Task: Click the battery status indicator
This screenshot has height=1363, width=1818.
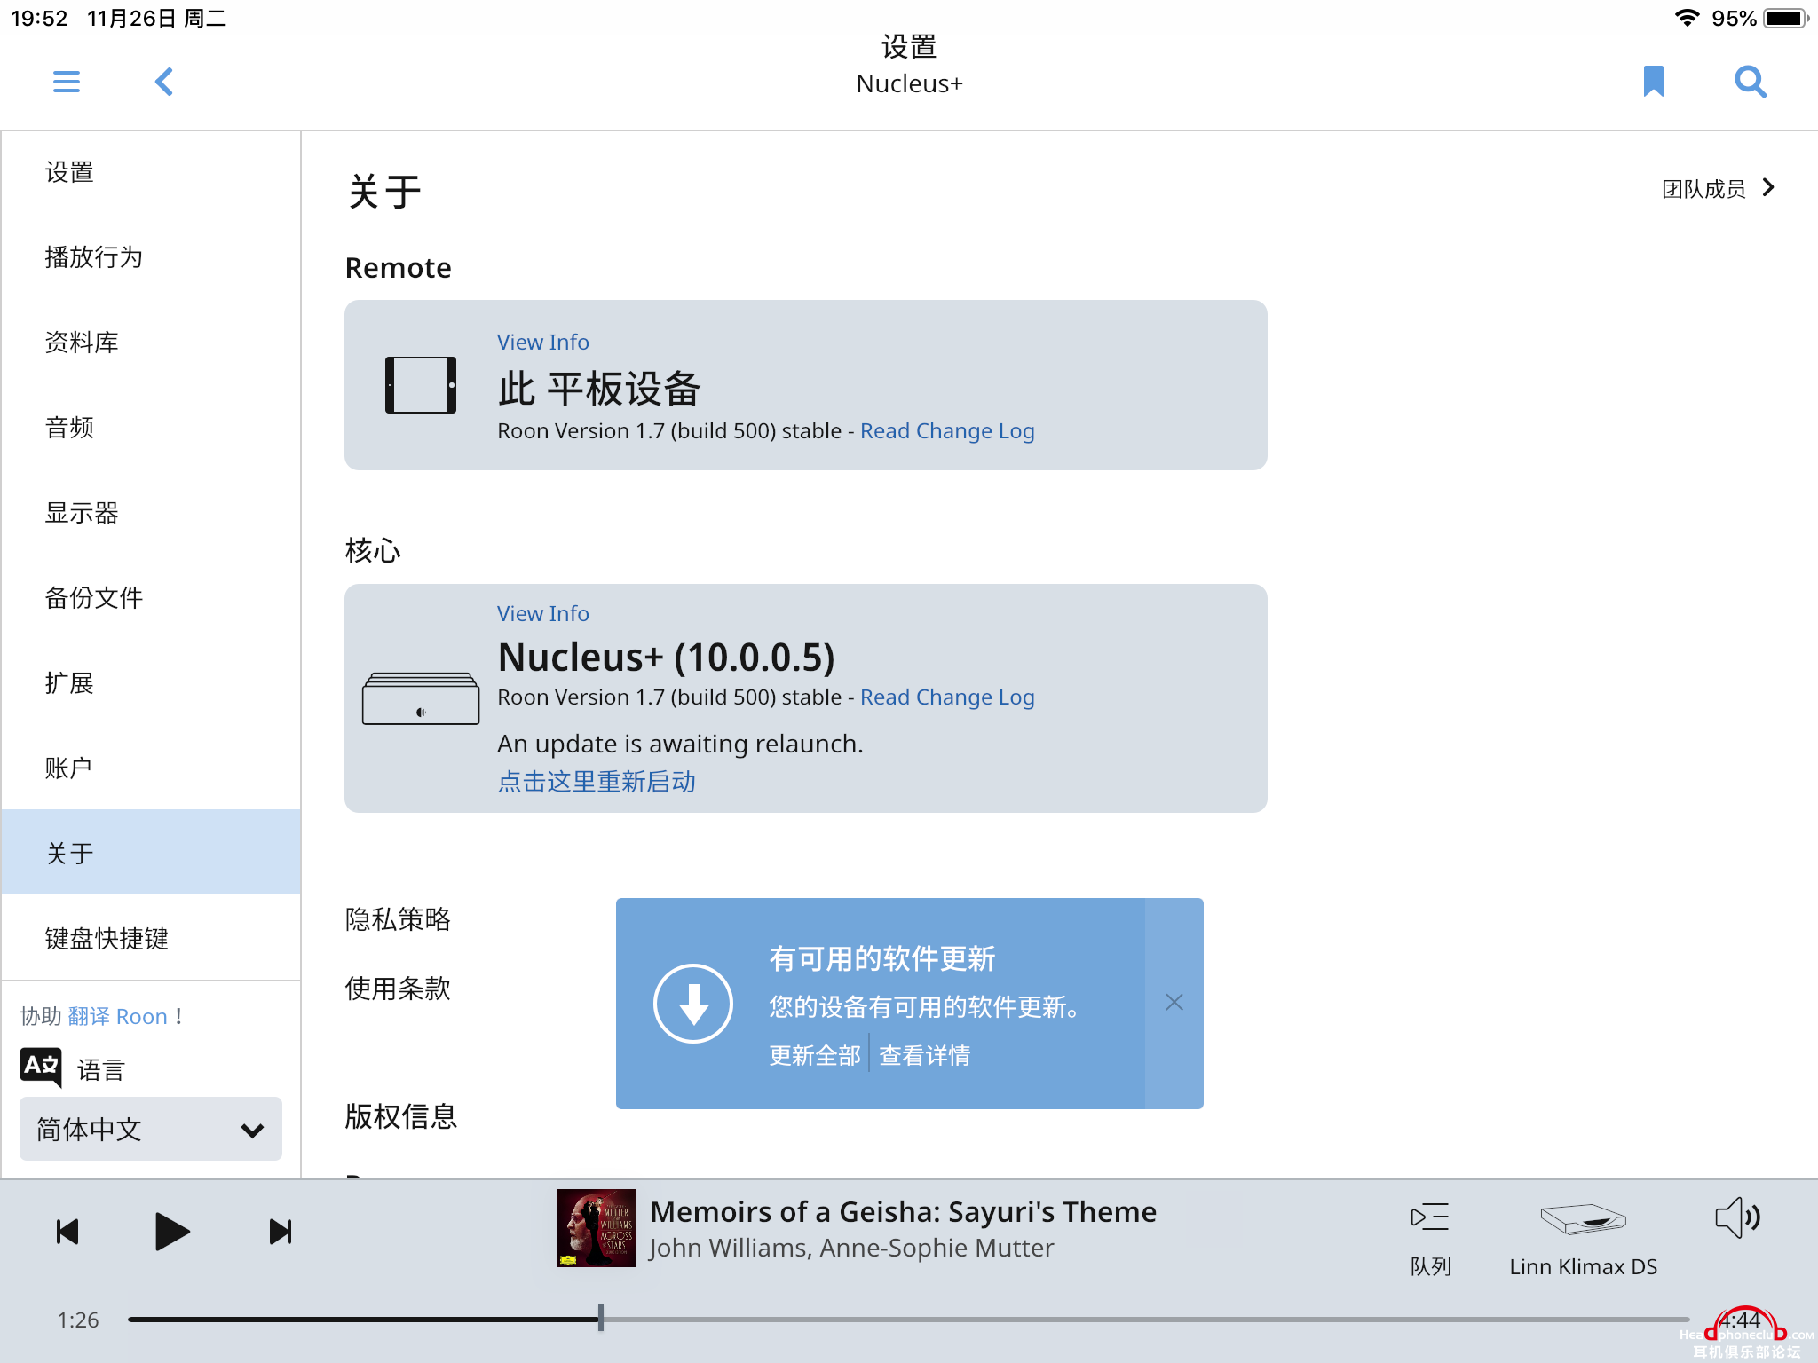Action: 1786,18
